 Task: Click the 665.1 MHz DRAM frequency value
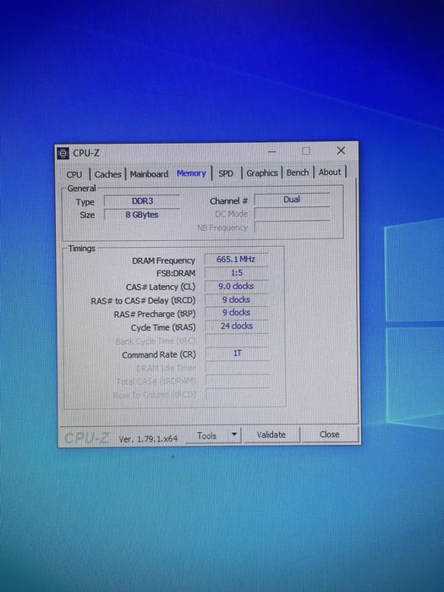coord(236,259)
